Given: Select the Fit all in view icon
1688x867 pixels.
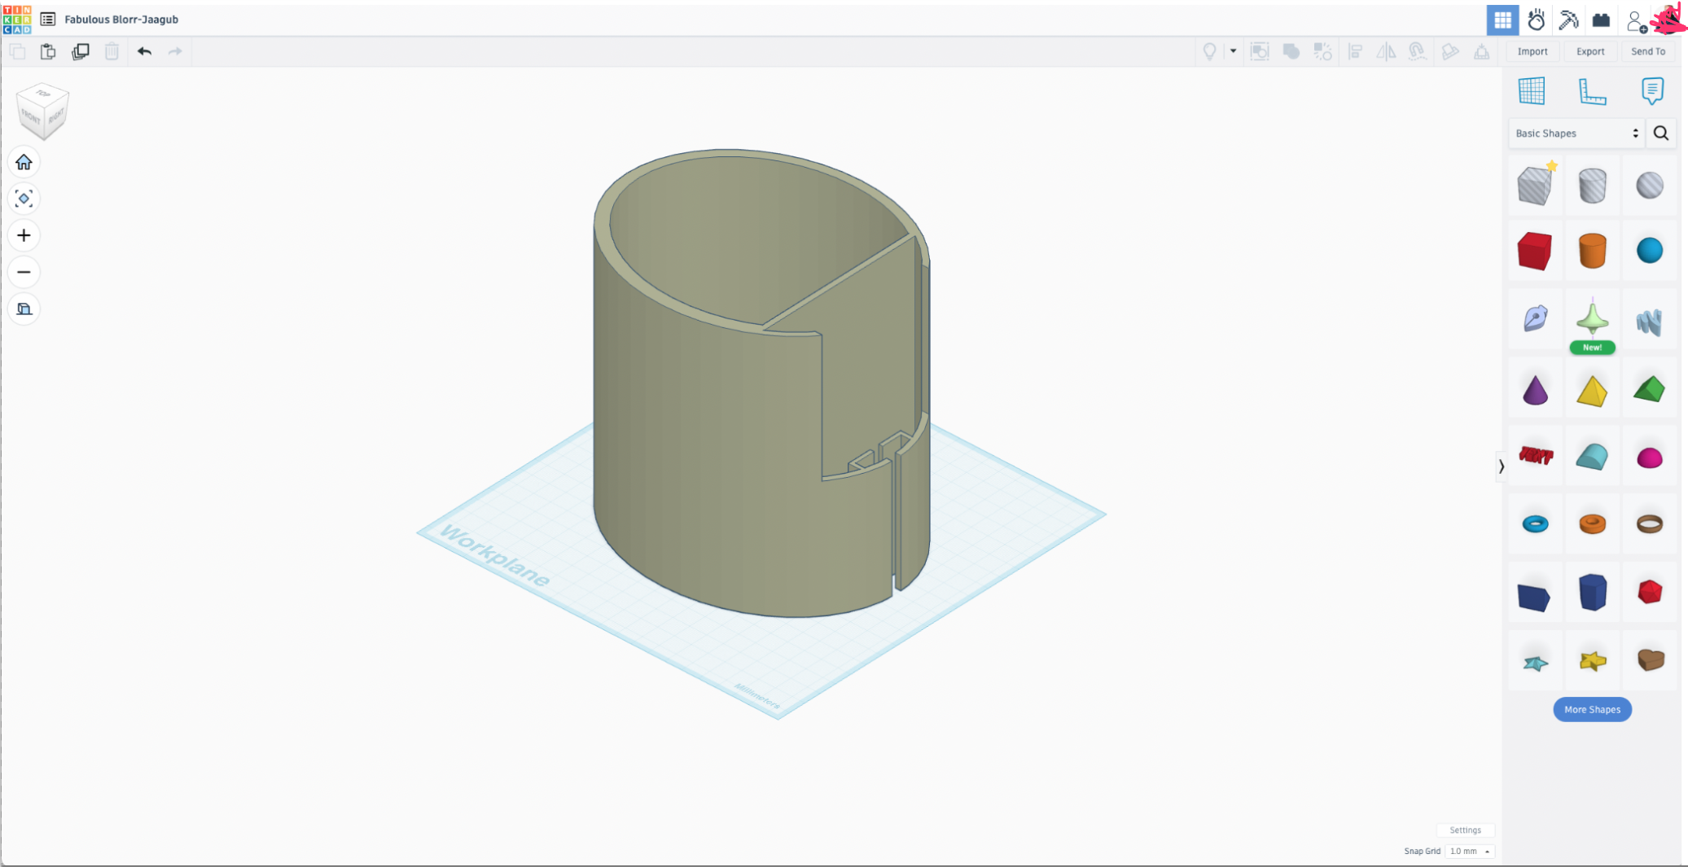Looking at the screenshot, I should [24, 199].
